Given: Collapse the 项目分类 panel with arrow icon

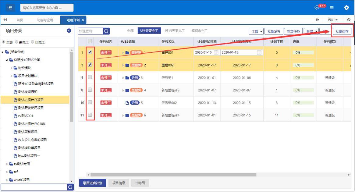Looking at the screenshot, I should [69, 31].
